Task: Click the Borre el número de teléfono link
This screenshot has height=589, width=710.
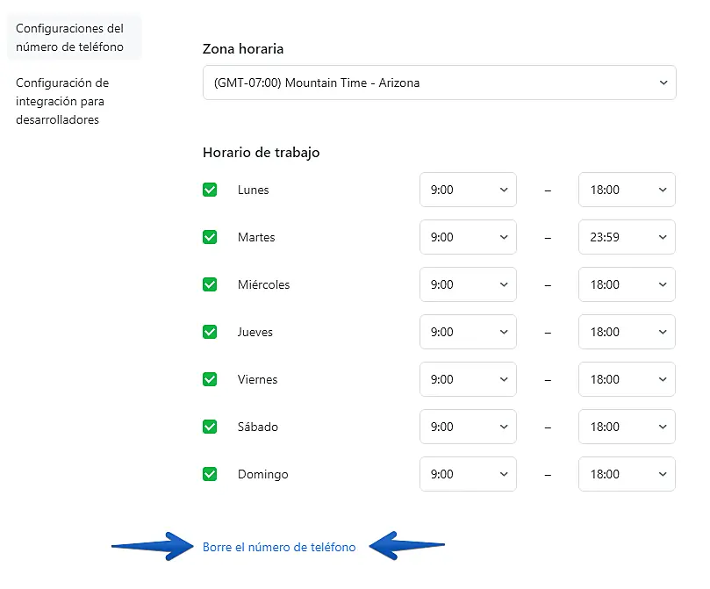Action: click(279, 547)
